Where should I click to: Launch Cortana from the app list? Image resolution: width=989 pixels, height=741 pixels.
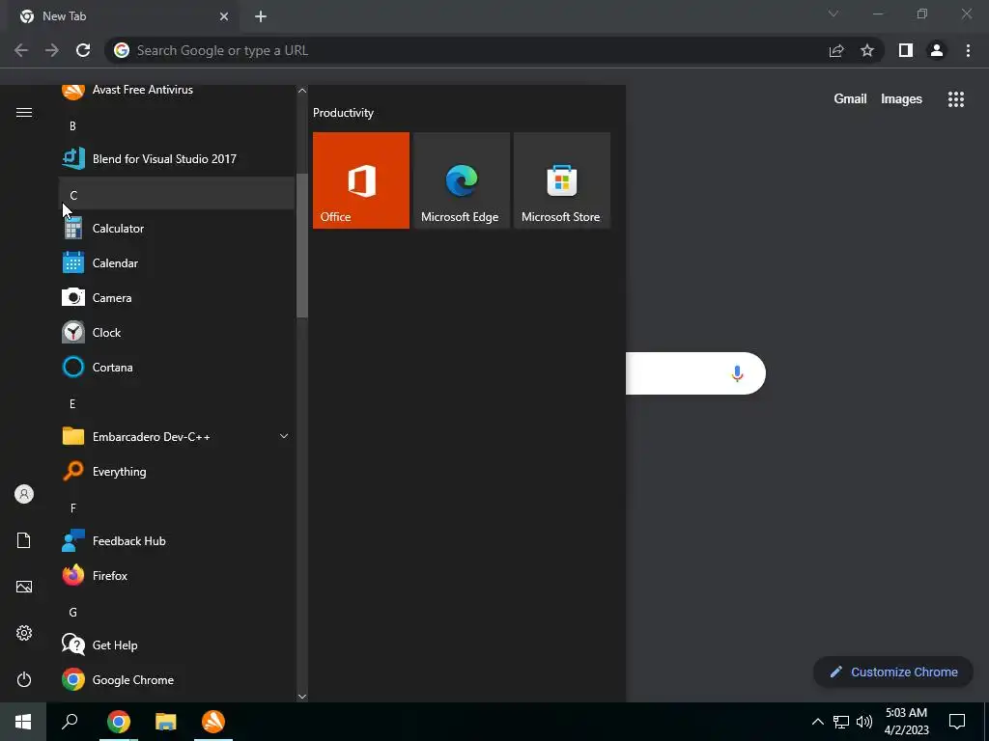tap(177, 367)
